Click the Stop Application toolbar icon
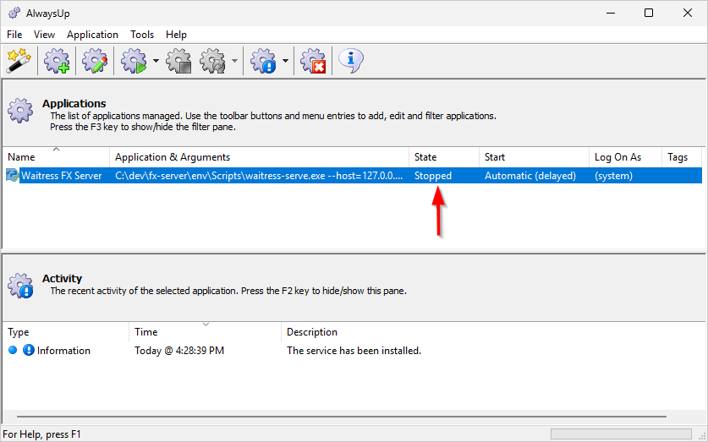 178,61
